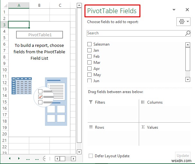Viewport: 195px width, 164px height.
Task: Click the 'Drag fields between areas below:' text
Action: 116,92
